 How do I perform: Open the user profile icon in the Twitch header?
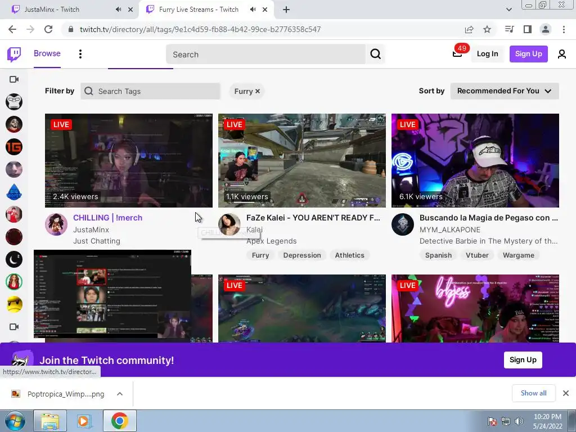point(562,54)
